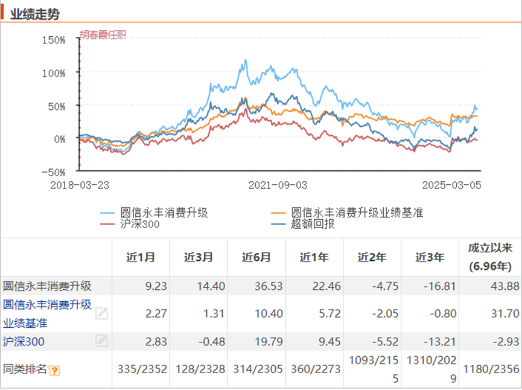Click the 2025-03-05 axis date label

pyautogui.click(x=452, y=185)
